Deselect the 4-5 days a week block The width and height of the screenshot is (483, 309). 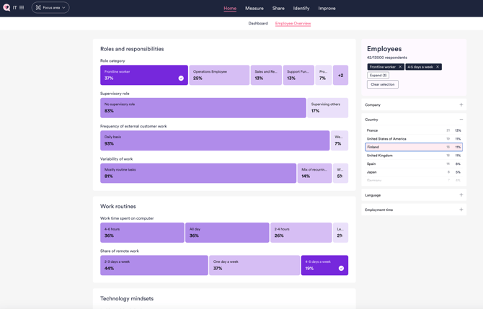pos(324,265)
